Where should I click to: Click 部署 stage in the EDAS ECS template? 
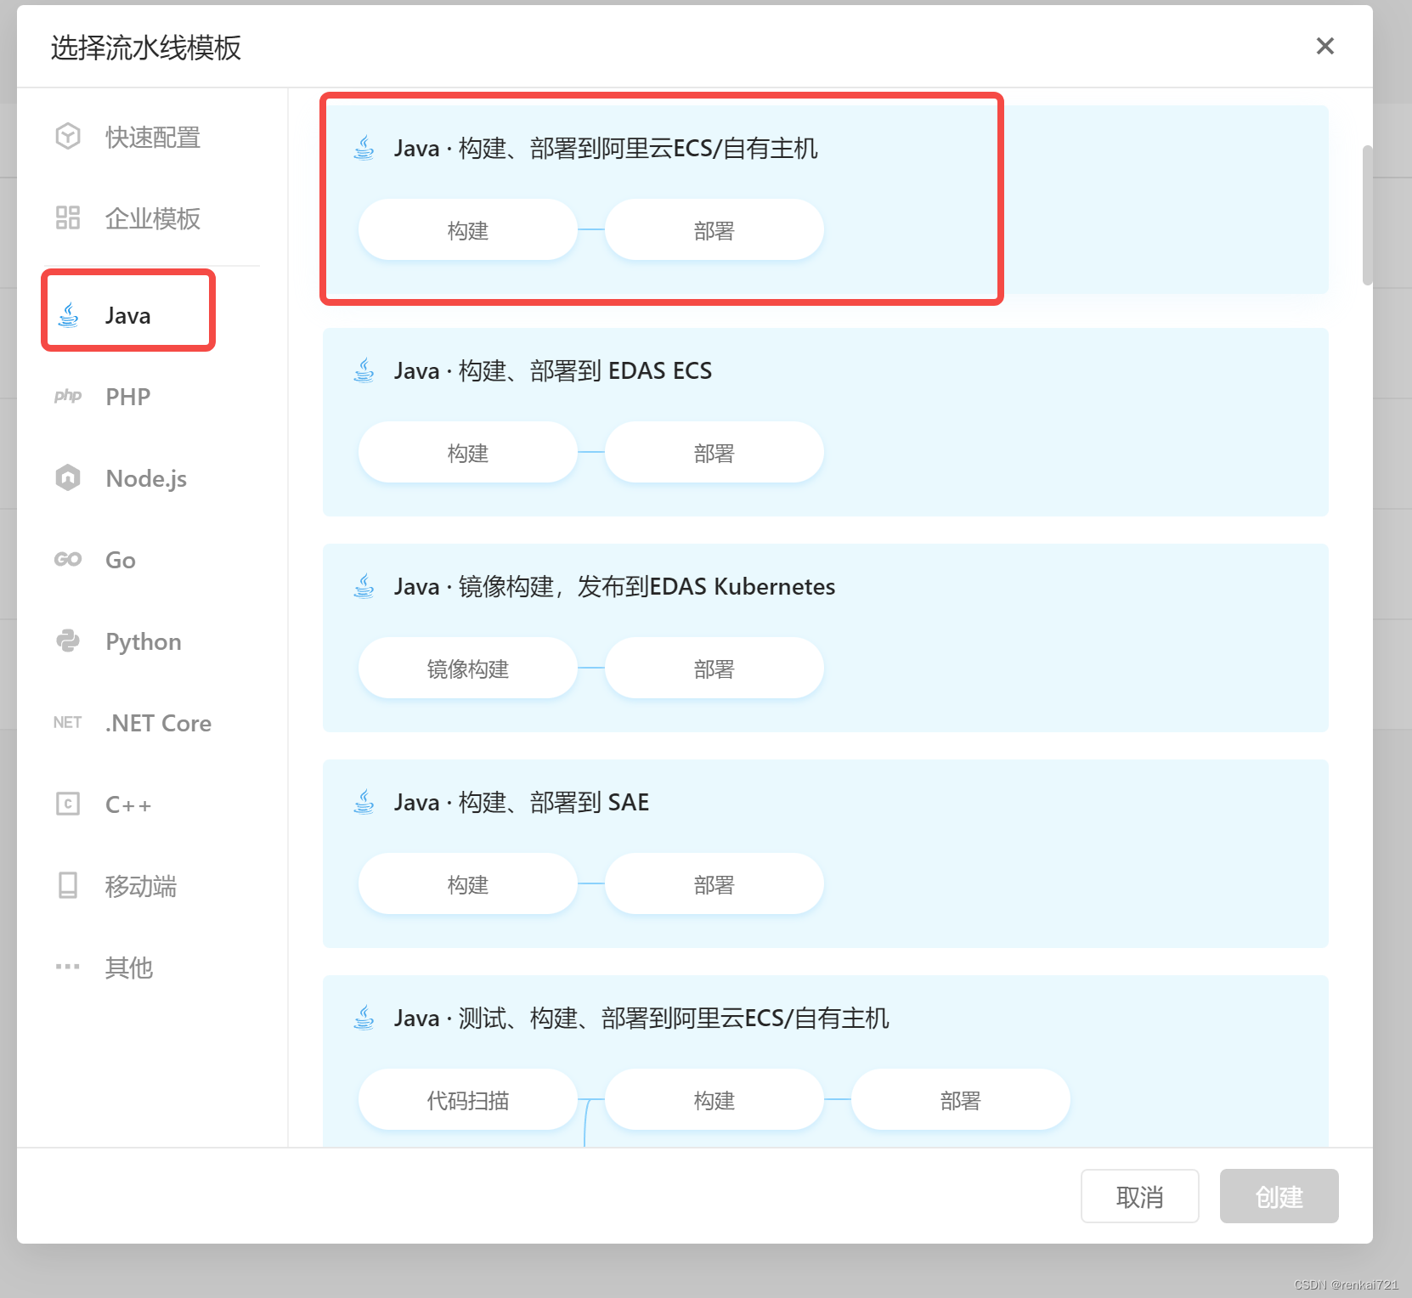(714, 452)
